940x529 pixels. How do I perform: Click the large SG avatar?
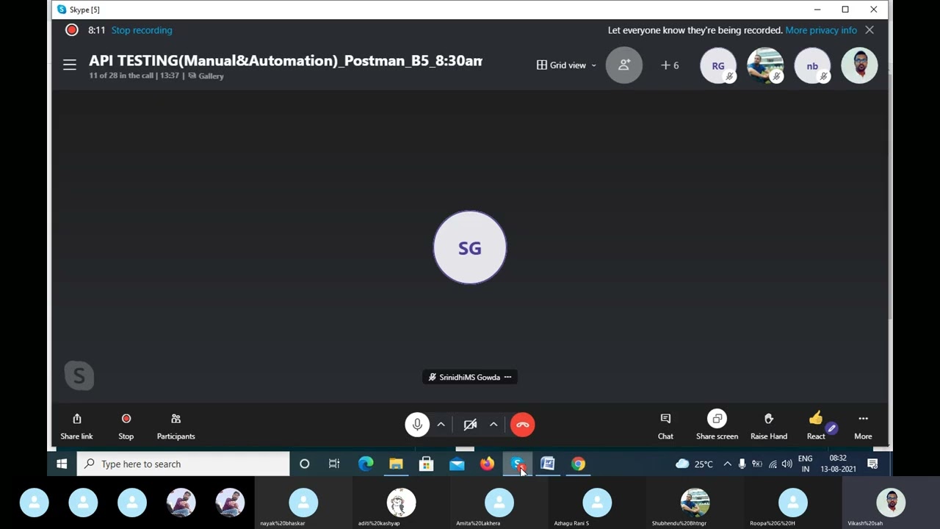tap(470, 248)
